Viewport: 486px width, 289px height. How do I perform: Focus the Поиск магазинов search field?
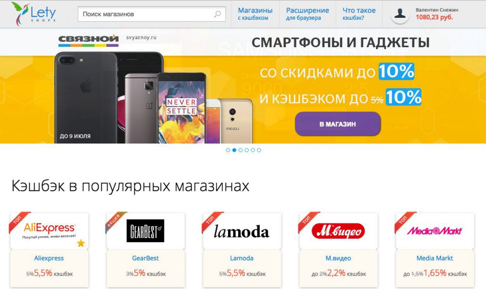pyautogui.click(x=151, y=14)
